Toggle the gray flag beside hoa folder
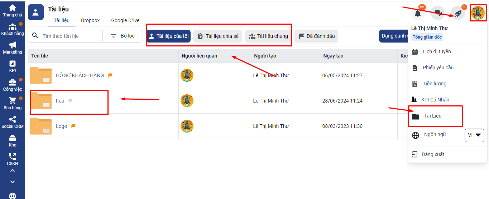The height and width of the screenshot is (199, 489). click(71, 101)
